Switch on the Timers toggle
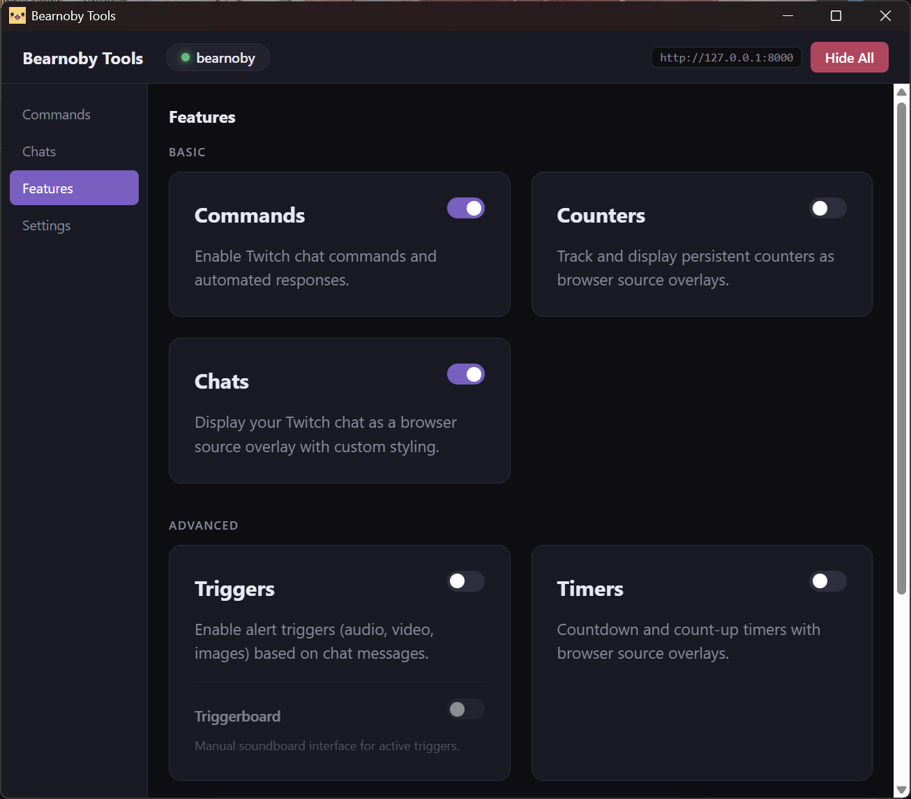 tap(828, 581)
